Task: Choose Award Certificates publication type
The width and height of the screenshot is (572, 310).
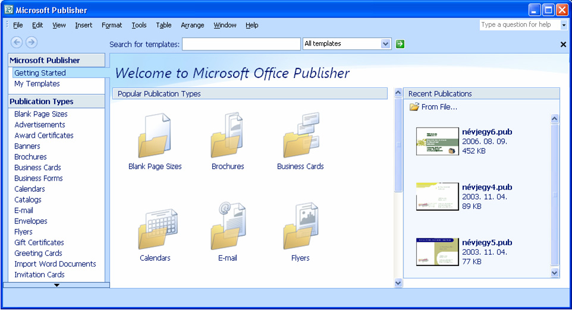Action: pyautogui.click(x=44, y=135)
